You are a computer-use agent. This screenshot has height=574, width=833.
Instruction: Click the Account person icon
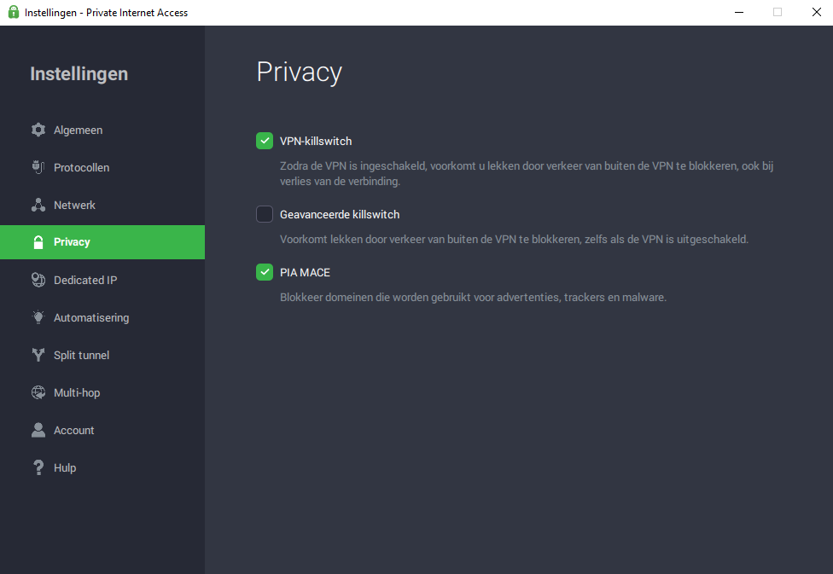coord(38,430)
